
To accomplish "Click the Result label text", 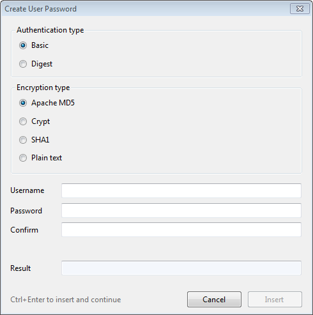I will [x=20, y=268].
